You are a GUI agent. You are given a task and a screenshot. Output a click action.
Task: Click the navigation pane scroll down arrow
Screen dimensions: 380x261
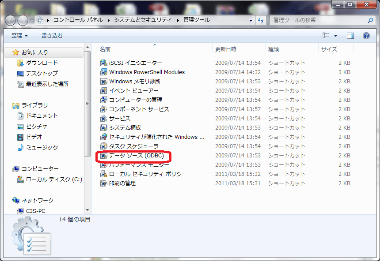(87, 210)
